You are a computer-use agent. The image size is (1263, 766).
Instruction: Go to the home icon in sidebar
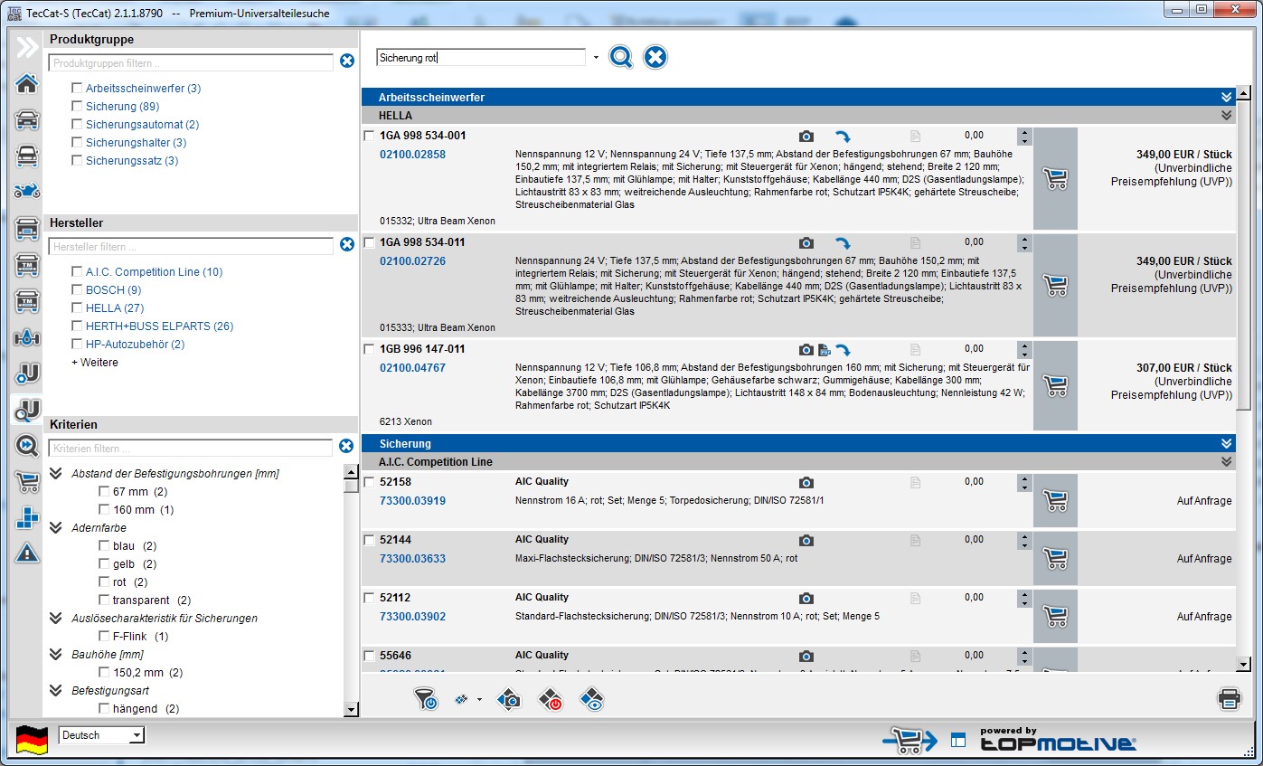tap(27, 84)
